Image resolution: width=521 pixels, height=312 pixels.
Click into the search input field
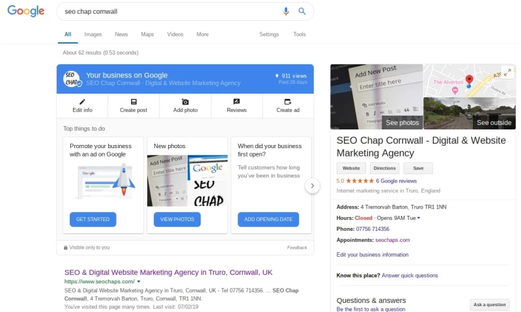pyautogui.click(x=169, y=11)
